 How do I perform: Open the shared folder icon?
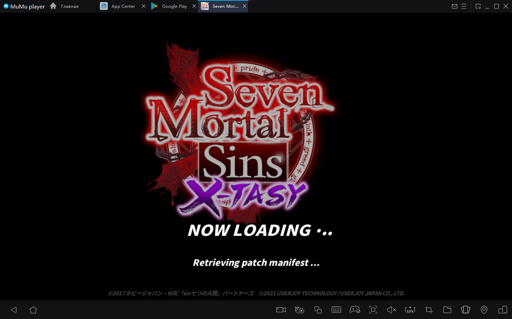click(x=447, y=310)
